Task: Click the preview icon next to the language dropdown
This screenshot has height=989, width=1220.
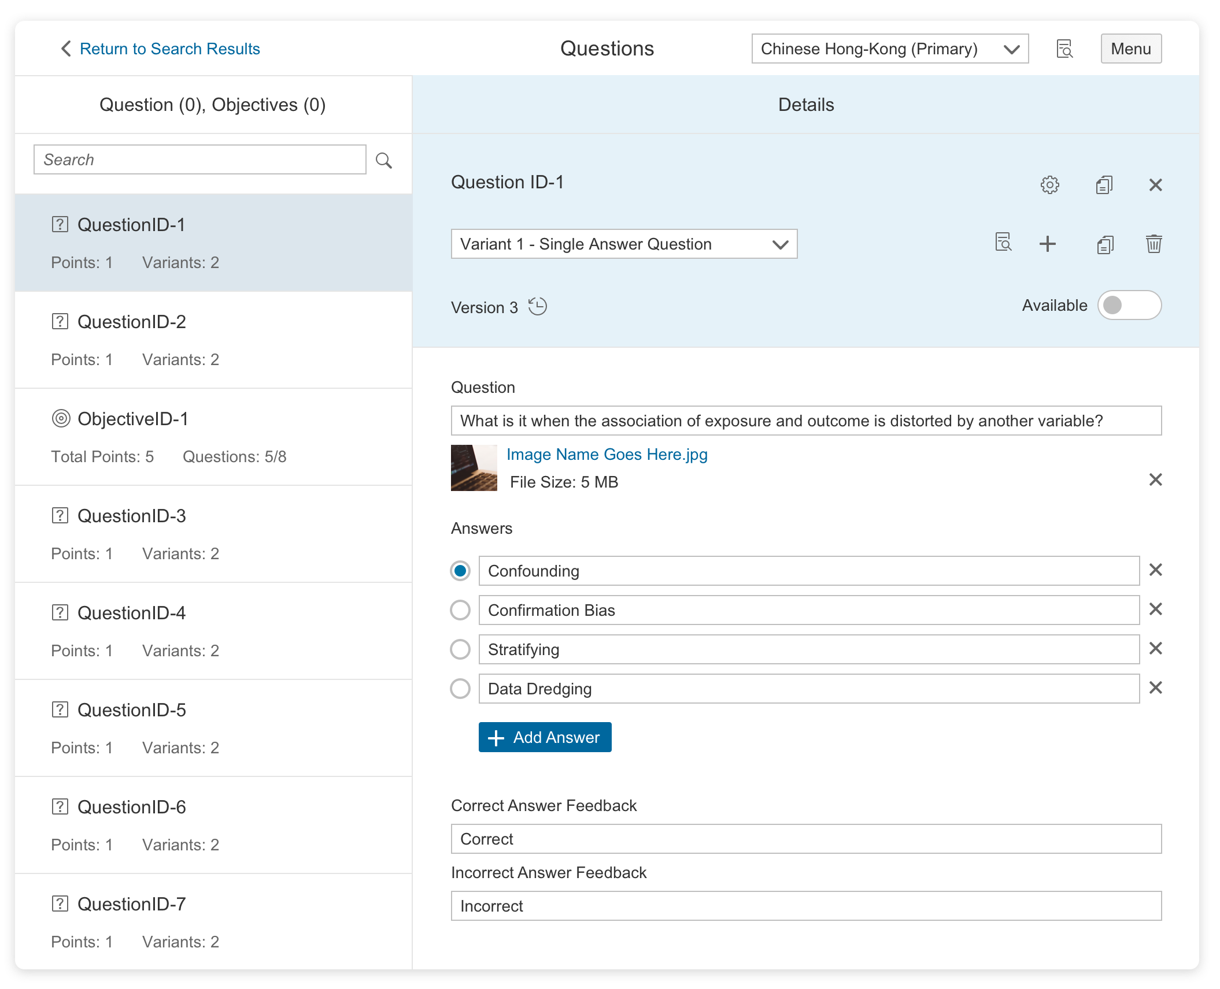Action: point(1064,49)
